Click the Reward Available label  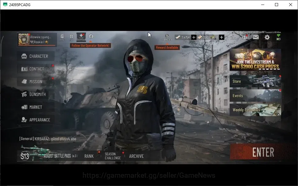tap(167, 47)
